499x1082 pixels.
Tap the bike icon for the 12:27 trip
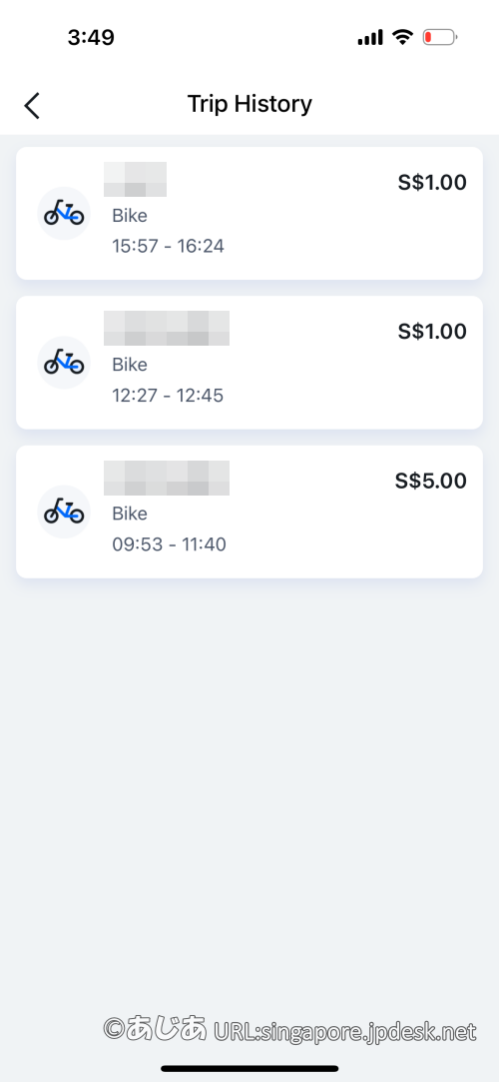[64, 363]
